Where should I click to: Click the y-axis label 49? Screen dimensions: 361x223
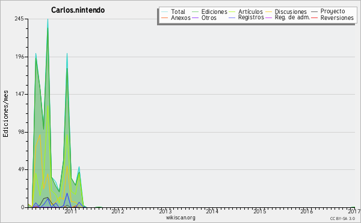click(20, 170)
